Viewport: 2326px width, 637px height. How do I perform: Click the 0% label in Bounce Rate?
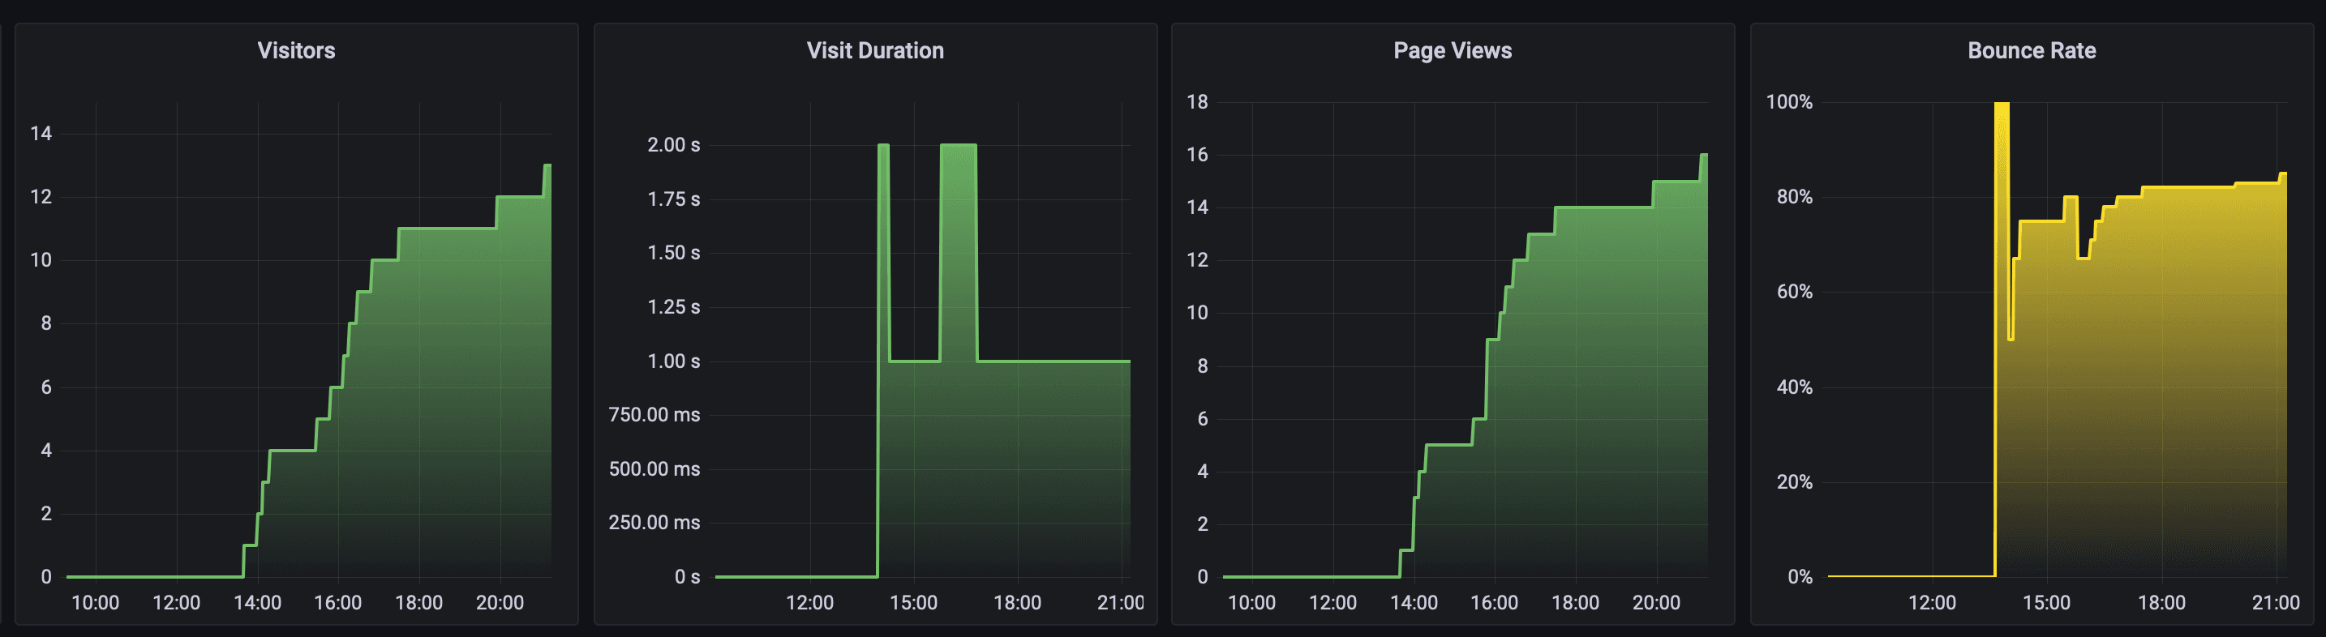pos(1800,578)
